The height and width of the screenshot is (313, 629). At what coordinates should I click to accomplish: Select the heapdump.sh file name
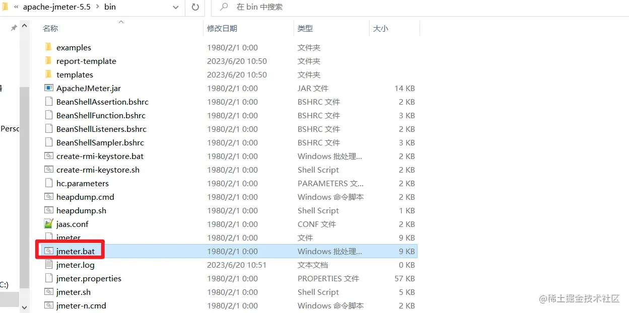click(x=81, y=210)
